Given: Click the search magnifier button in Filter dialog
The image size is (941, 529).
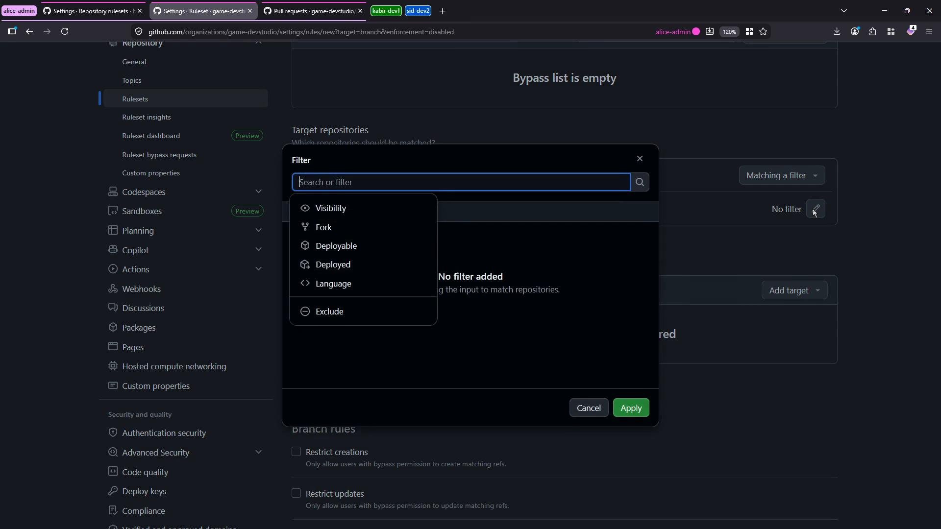Looking at the screenshot, I should (640, 182).
